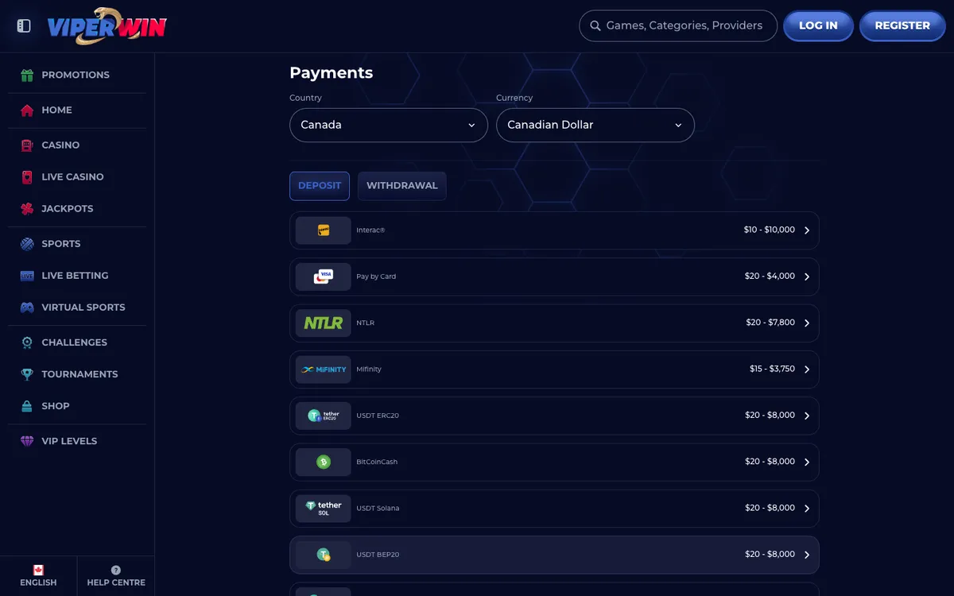Open the Country dropdown showing Canada

point(389,126)
